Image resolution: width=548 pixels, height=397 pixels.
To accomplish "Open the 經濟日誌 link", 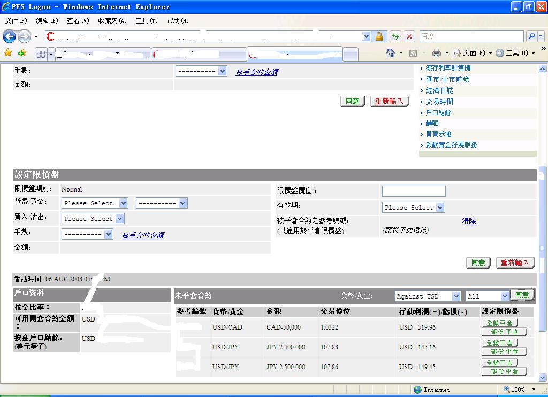I will pos(439,90).
